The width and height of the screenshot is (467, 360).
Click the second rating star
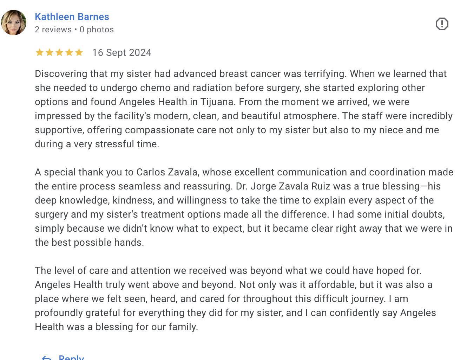click(50, 53)
